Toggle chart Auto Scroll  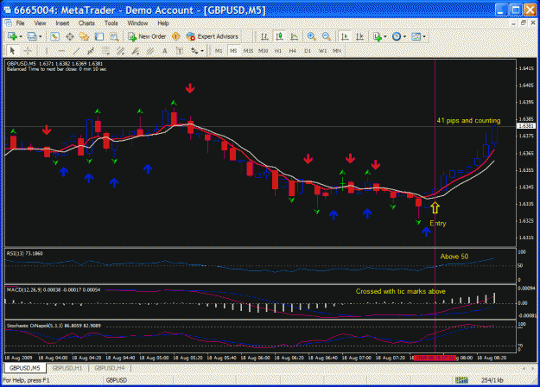coord(345,36)
